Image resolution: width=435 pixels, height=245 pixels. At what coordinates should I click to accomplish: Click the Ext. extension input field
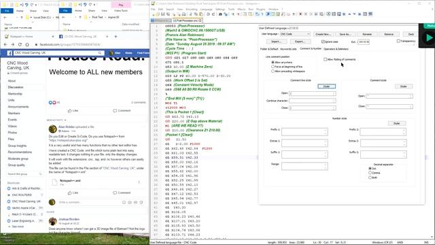click(x=364, y=42)
